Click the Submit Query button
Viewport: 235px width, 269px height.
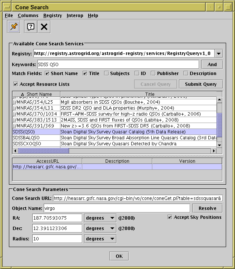[x=201, y=84]
